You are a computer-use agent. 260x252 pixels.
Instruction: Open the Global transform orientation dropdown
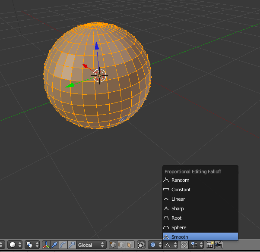(x=91, y=245)
